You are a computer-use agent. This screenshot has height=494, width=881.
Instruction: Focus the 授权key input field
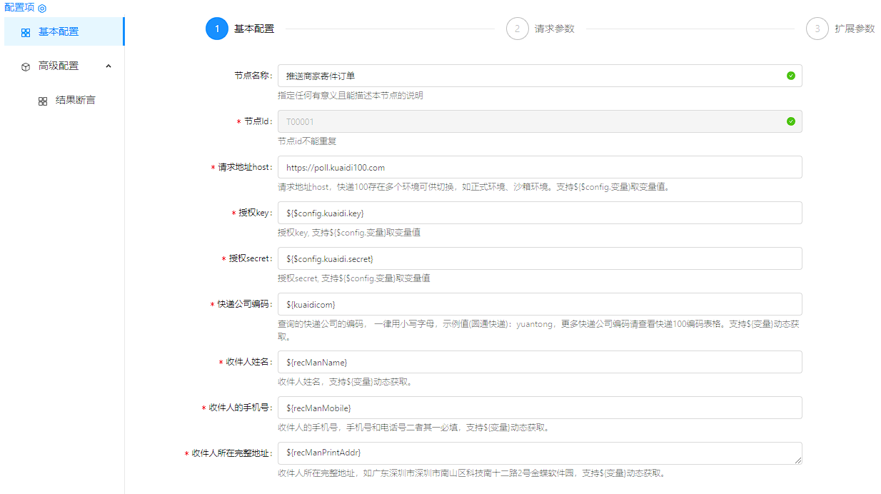click(x=539, y=213)
